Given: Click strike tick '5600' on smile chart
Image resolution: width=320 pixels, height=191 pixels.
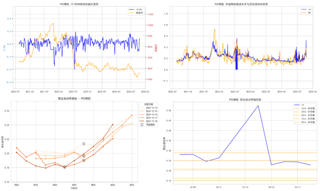Looking at the screenshot, I should [74, 185].
